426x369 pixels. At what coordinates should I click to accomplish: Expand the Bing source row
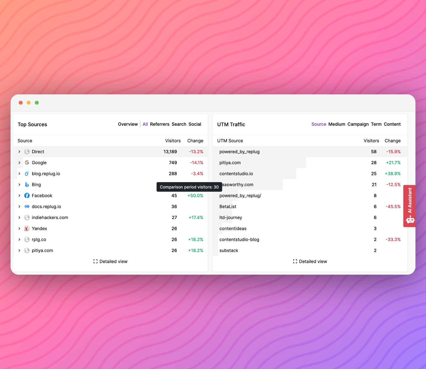(x=19, y=184)
